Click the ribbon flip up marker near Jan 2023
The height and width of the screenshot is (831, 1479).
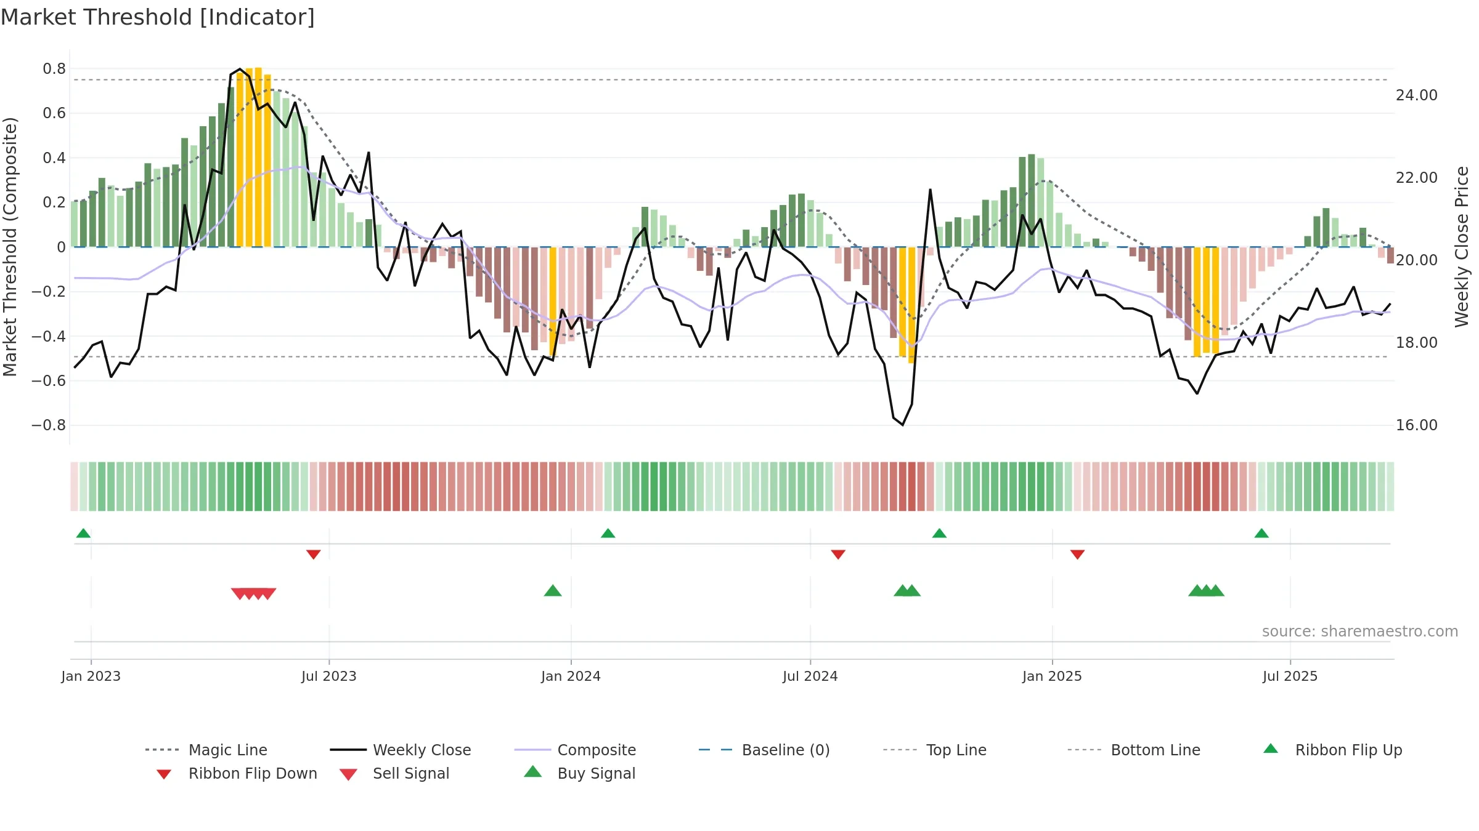point(83,533)
